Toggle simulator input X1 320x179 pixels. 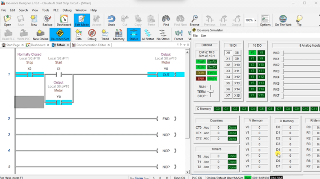[228, 59]
